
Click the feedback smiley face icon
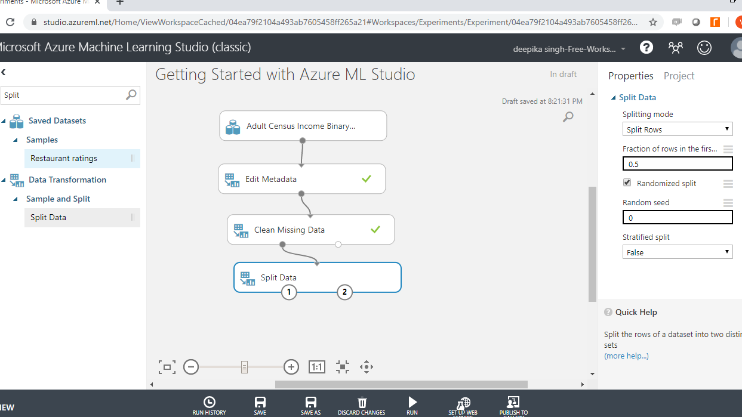click(x=704, y=48)
